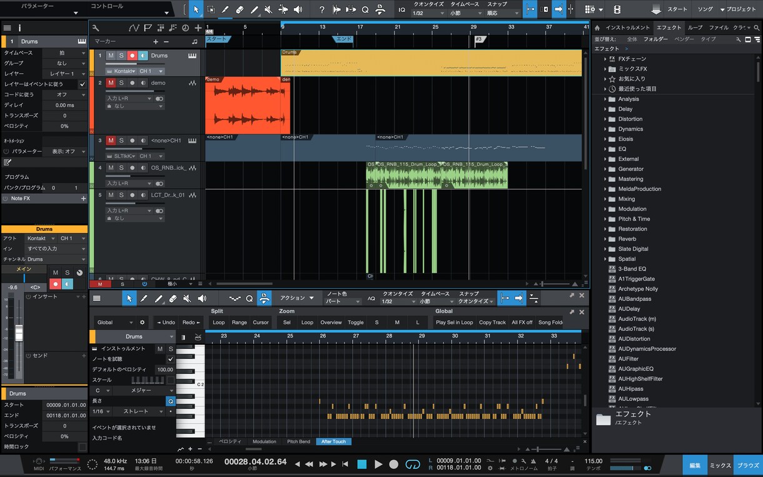Select the Eraser tool in the piano editor
The width and height of the screenshot is (763, 477).
pos(173,299)
